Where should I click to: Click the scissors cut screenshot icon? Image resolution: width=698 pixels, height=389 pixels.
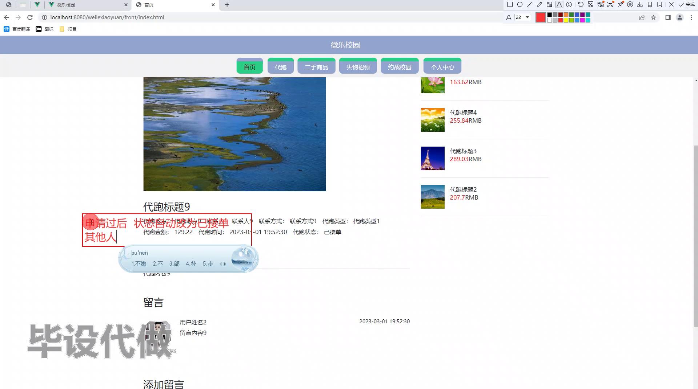click(x=590, y=4)
